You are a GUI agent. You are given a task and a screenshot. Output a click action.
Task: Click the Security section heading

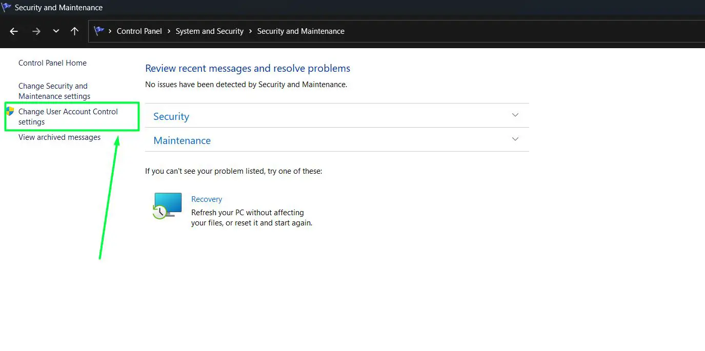171,116
